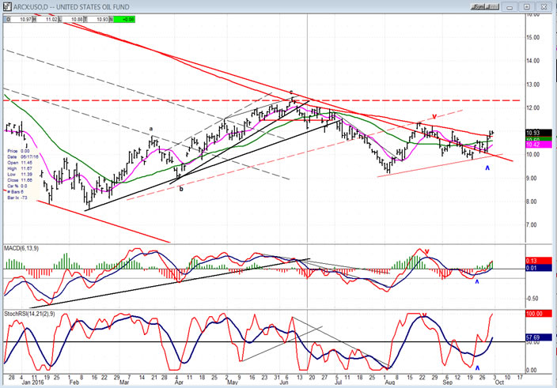This screenshot has height=388, width=557.
Task: Click wave label "c" at June peak
Action: coord(291,92)
